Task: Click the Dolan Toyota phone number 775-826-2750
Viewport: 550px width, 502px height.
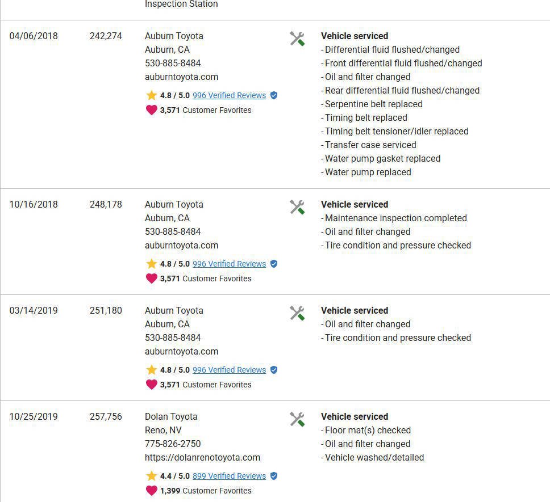Action: [x=173, y=444]
